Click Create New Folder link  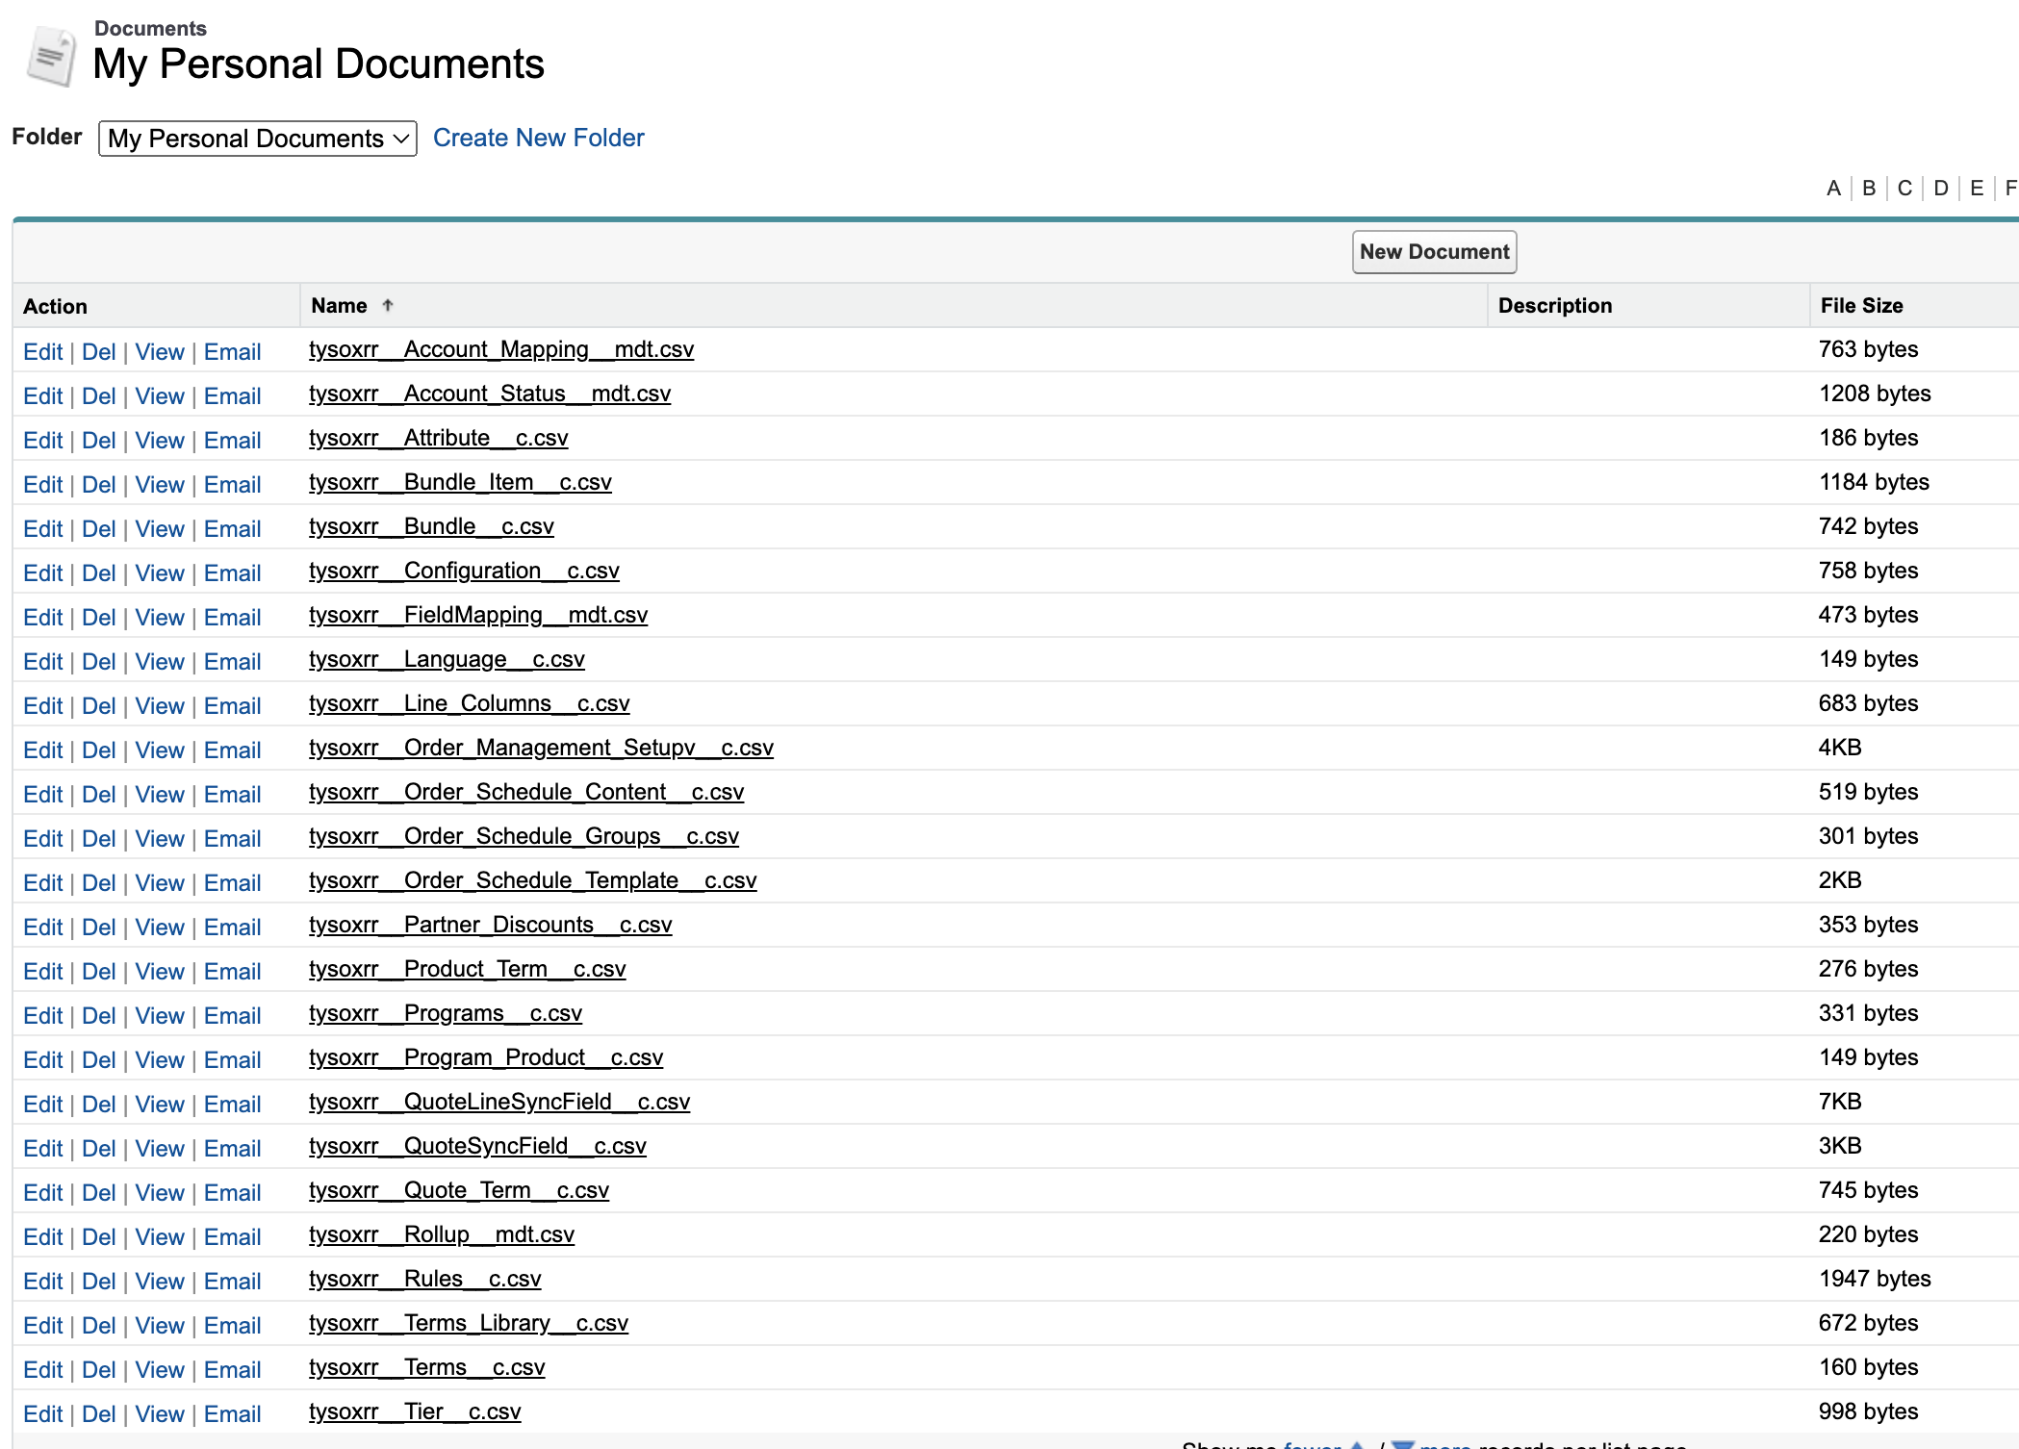point(538,138)
